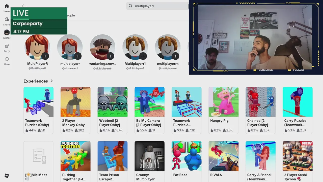Screen dimensions: 323x182
Task: Open the Charts sidebar icon
Action: [x=7, y=19]
